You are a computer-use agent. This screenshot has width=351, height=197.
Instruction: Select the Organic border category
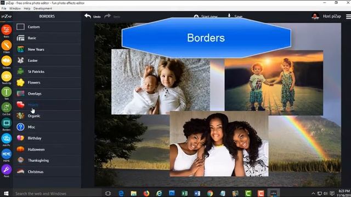point(47,115)
